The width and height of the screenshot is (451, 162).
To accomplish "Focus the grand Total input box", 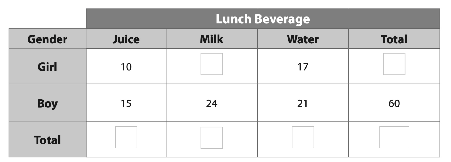I will (x=394, y=137).
